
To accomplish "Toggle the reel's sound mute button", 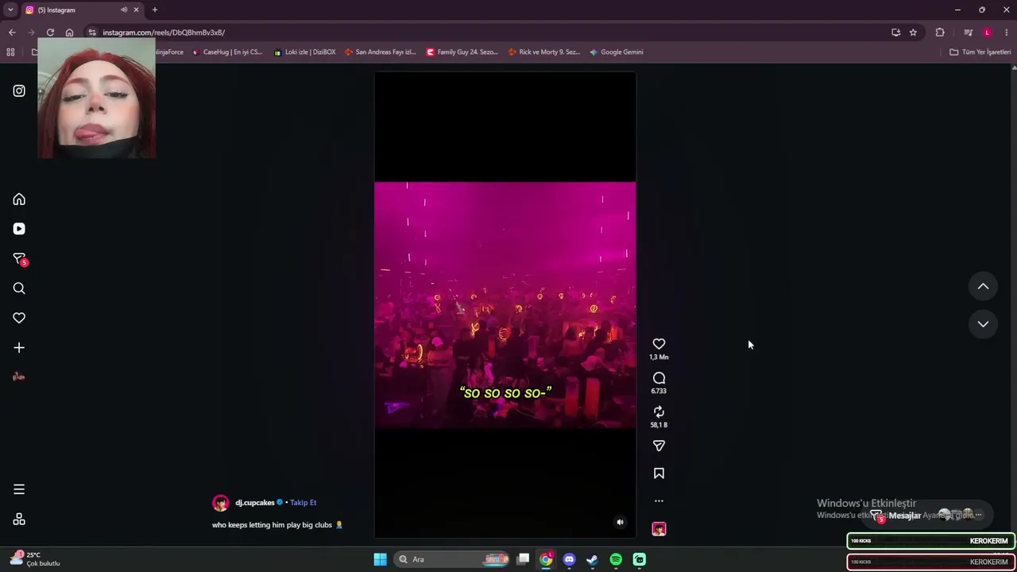I will [621, 522].
